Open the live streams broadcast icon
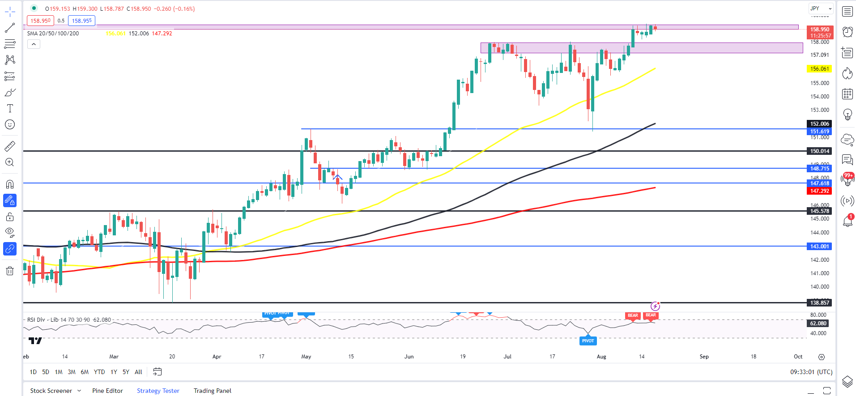The image size is (856, 396). point(847,201)
